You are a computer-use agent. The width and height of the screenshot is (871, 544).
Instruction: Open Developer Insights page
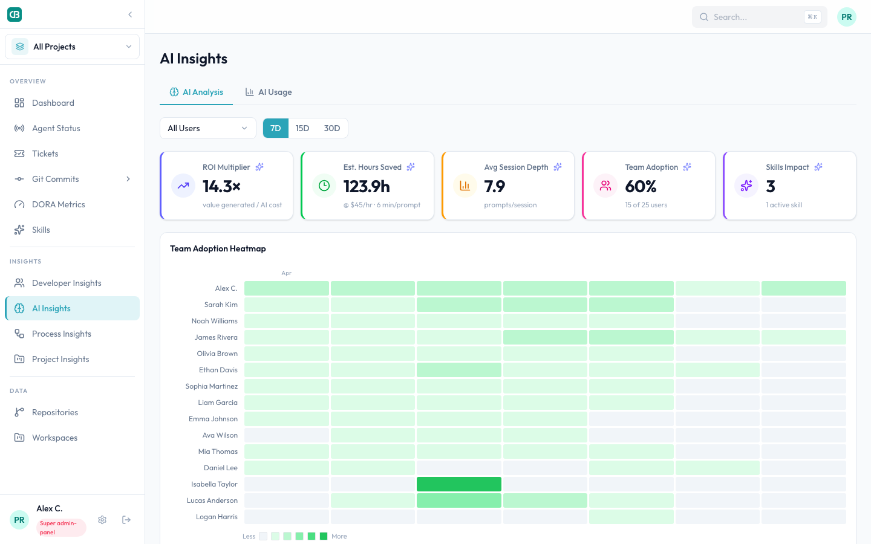(x=72, y=283)
